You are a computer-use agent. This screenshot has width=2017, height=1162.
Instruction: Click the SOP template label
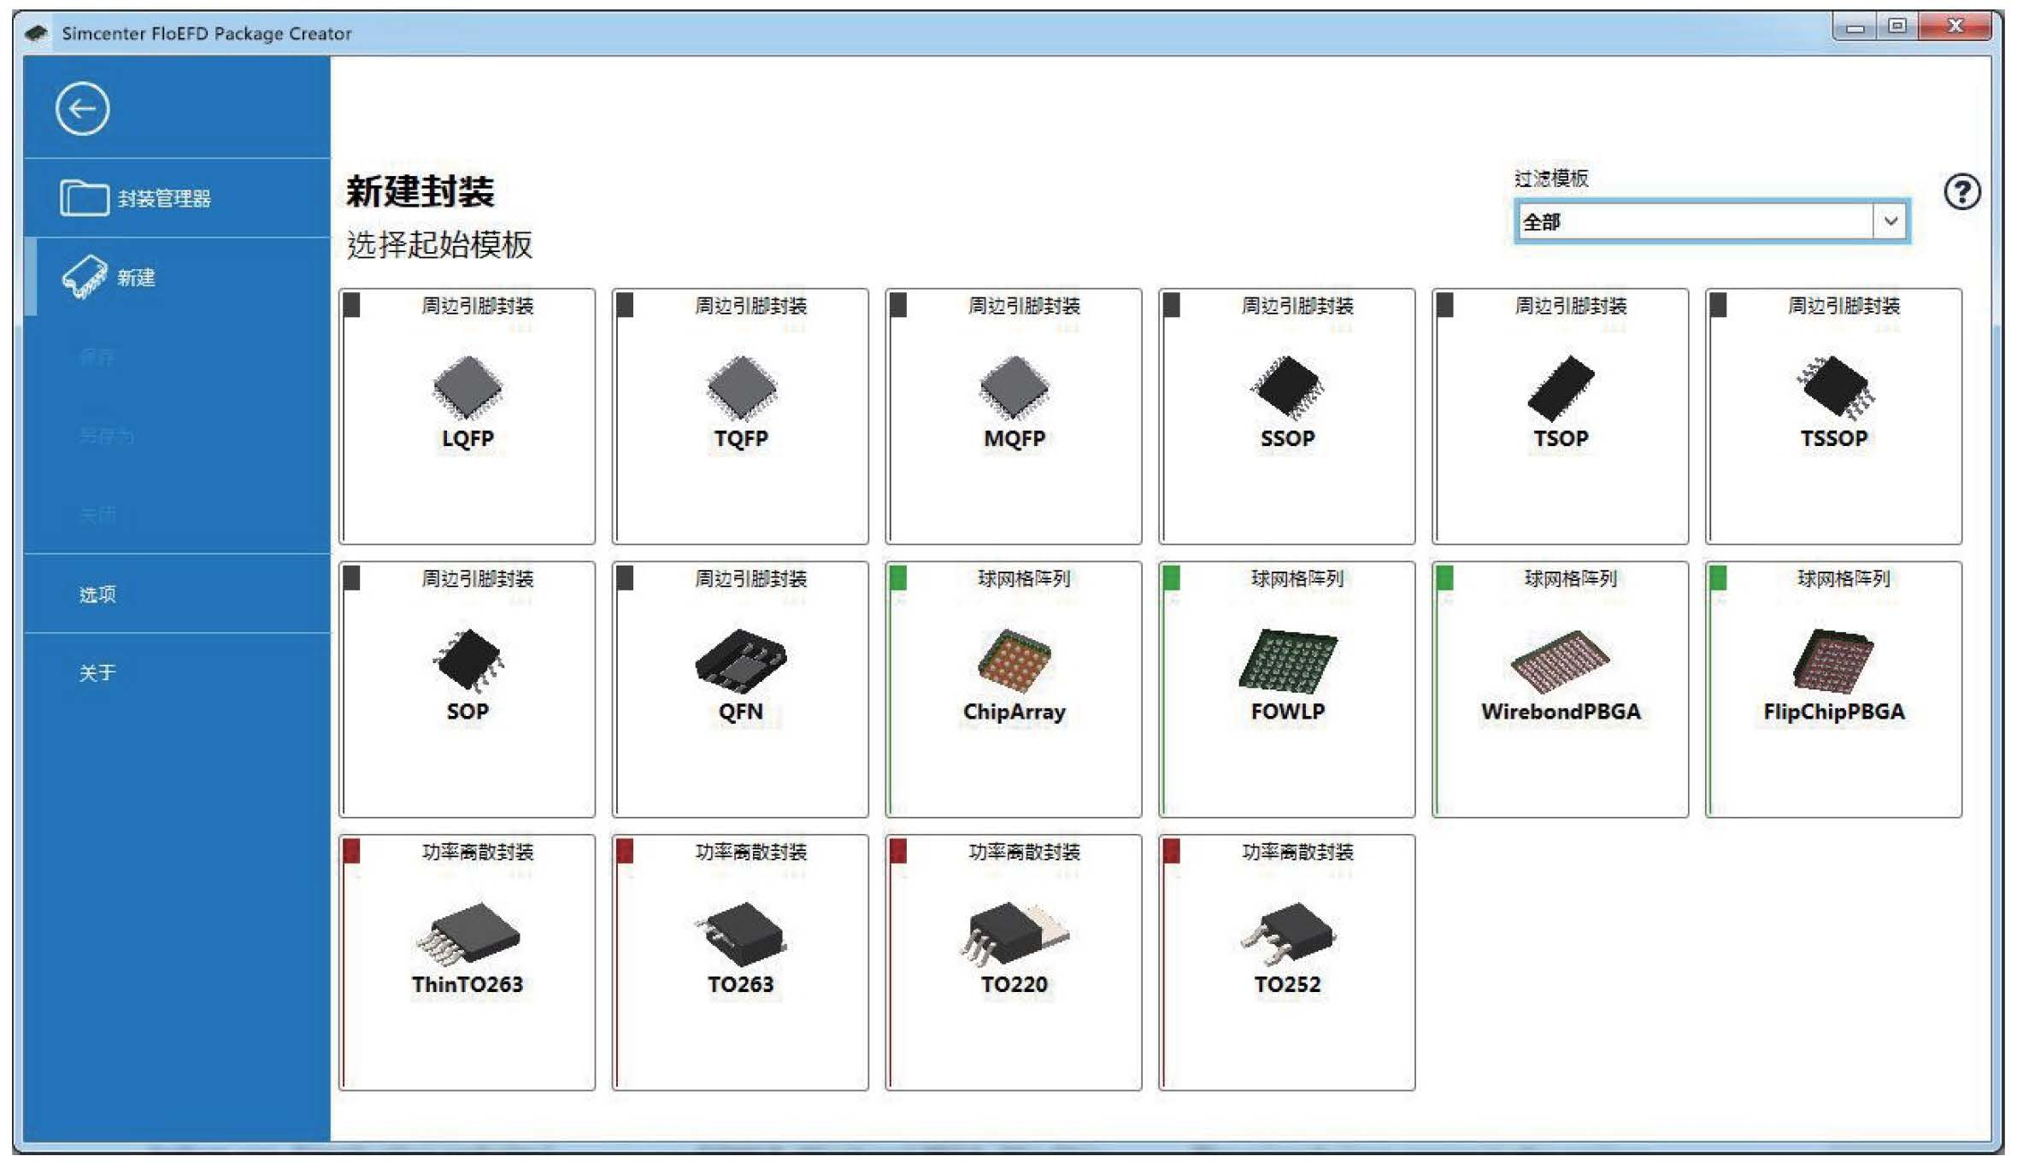[467, 711]
